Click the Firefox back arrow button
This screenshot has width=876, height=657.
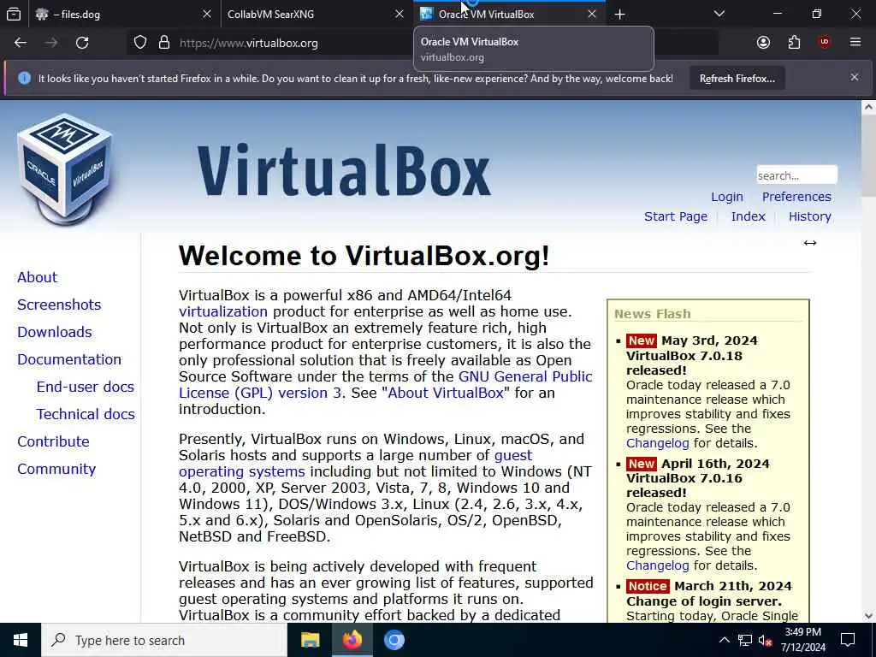[x=21, y=43]
